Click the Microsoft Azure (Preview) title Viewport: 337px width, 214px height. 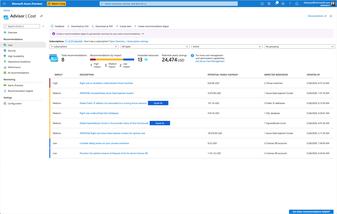[x=27, y=4]
